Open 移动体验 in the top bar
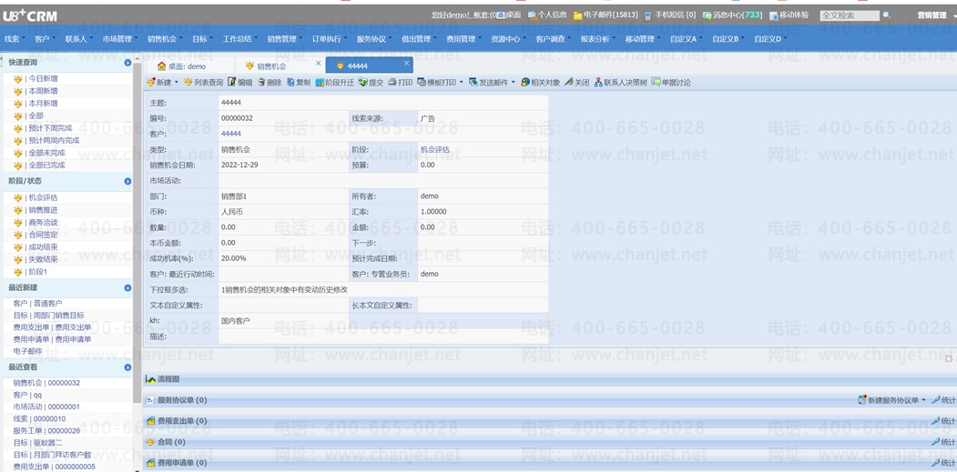Screen dimensions: 957x472 789,15
